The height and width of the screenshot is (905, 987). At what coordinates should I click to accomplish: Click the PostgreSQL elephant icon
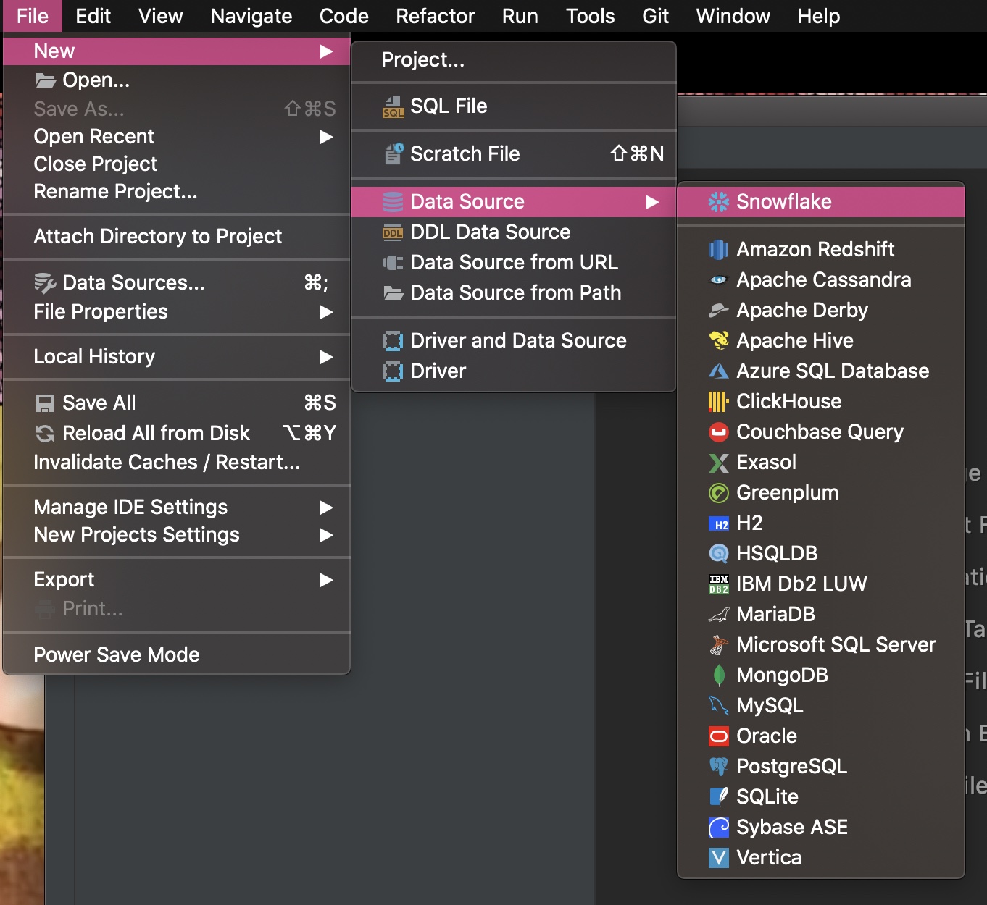tap(718, 766)
